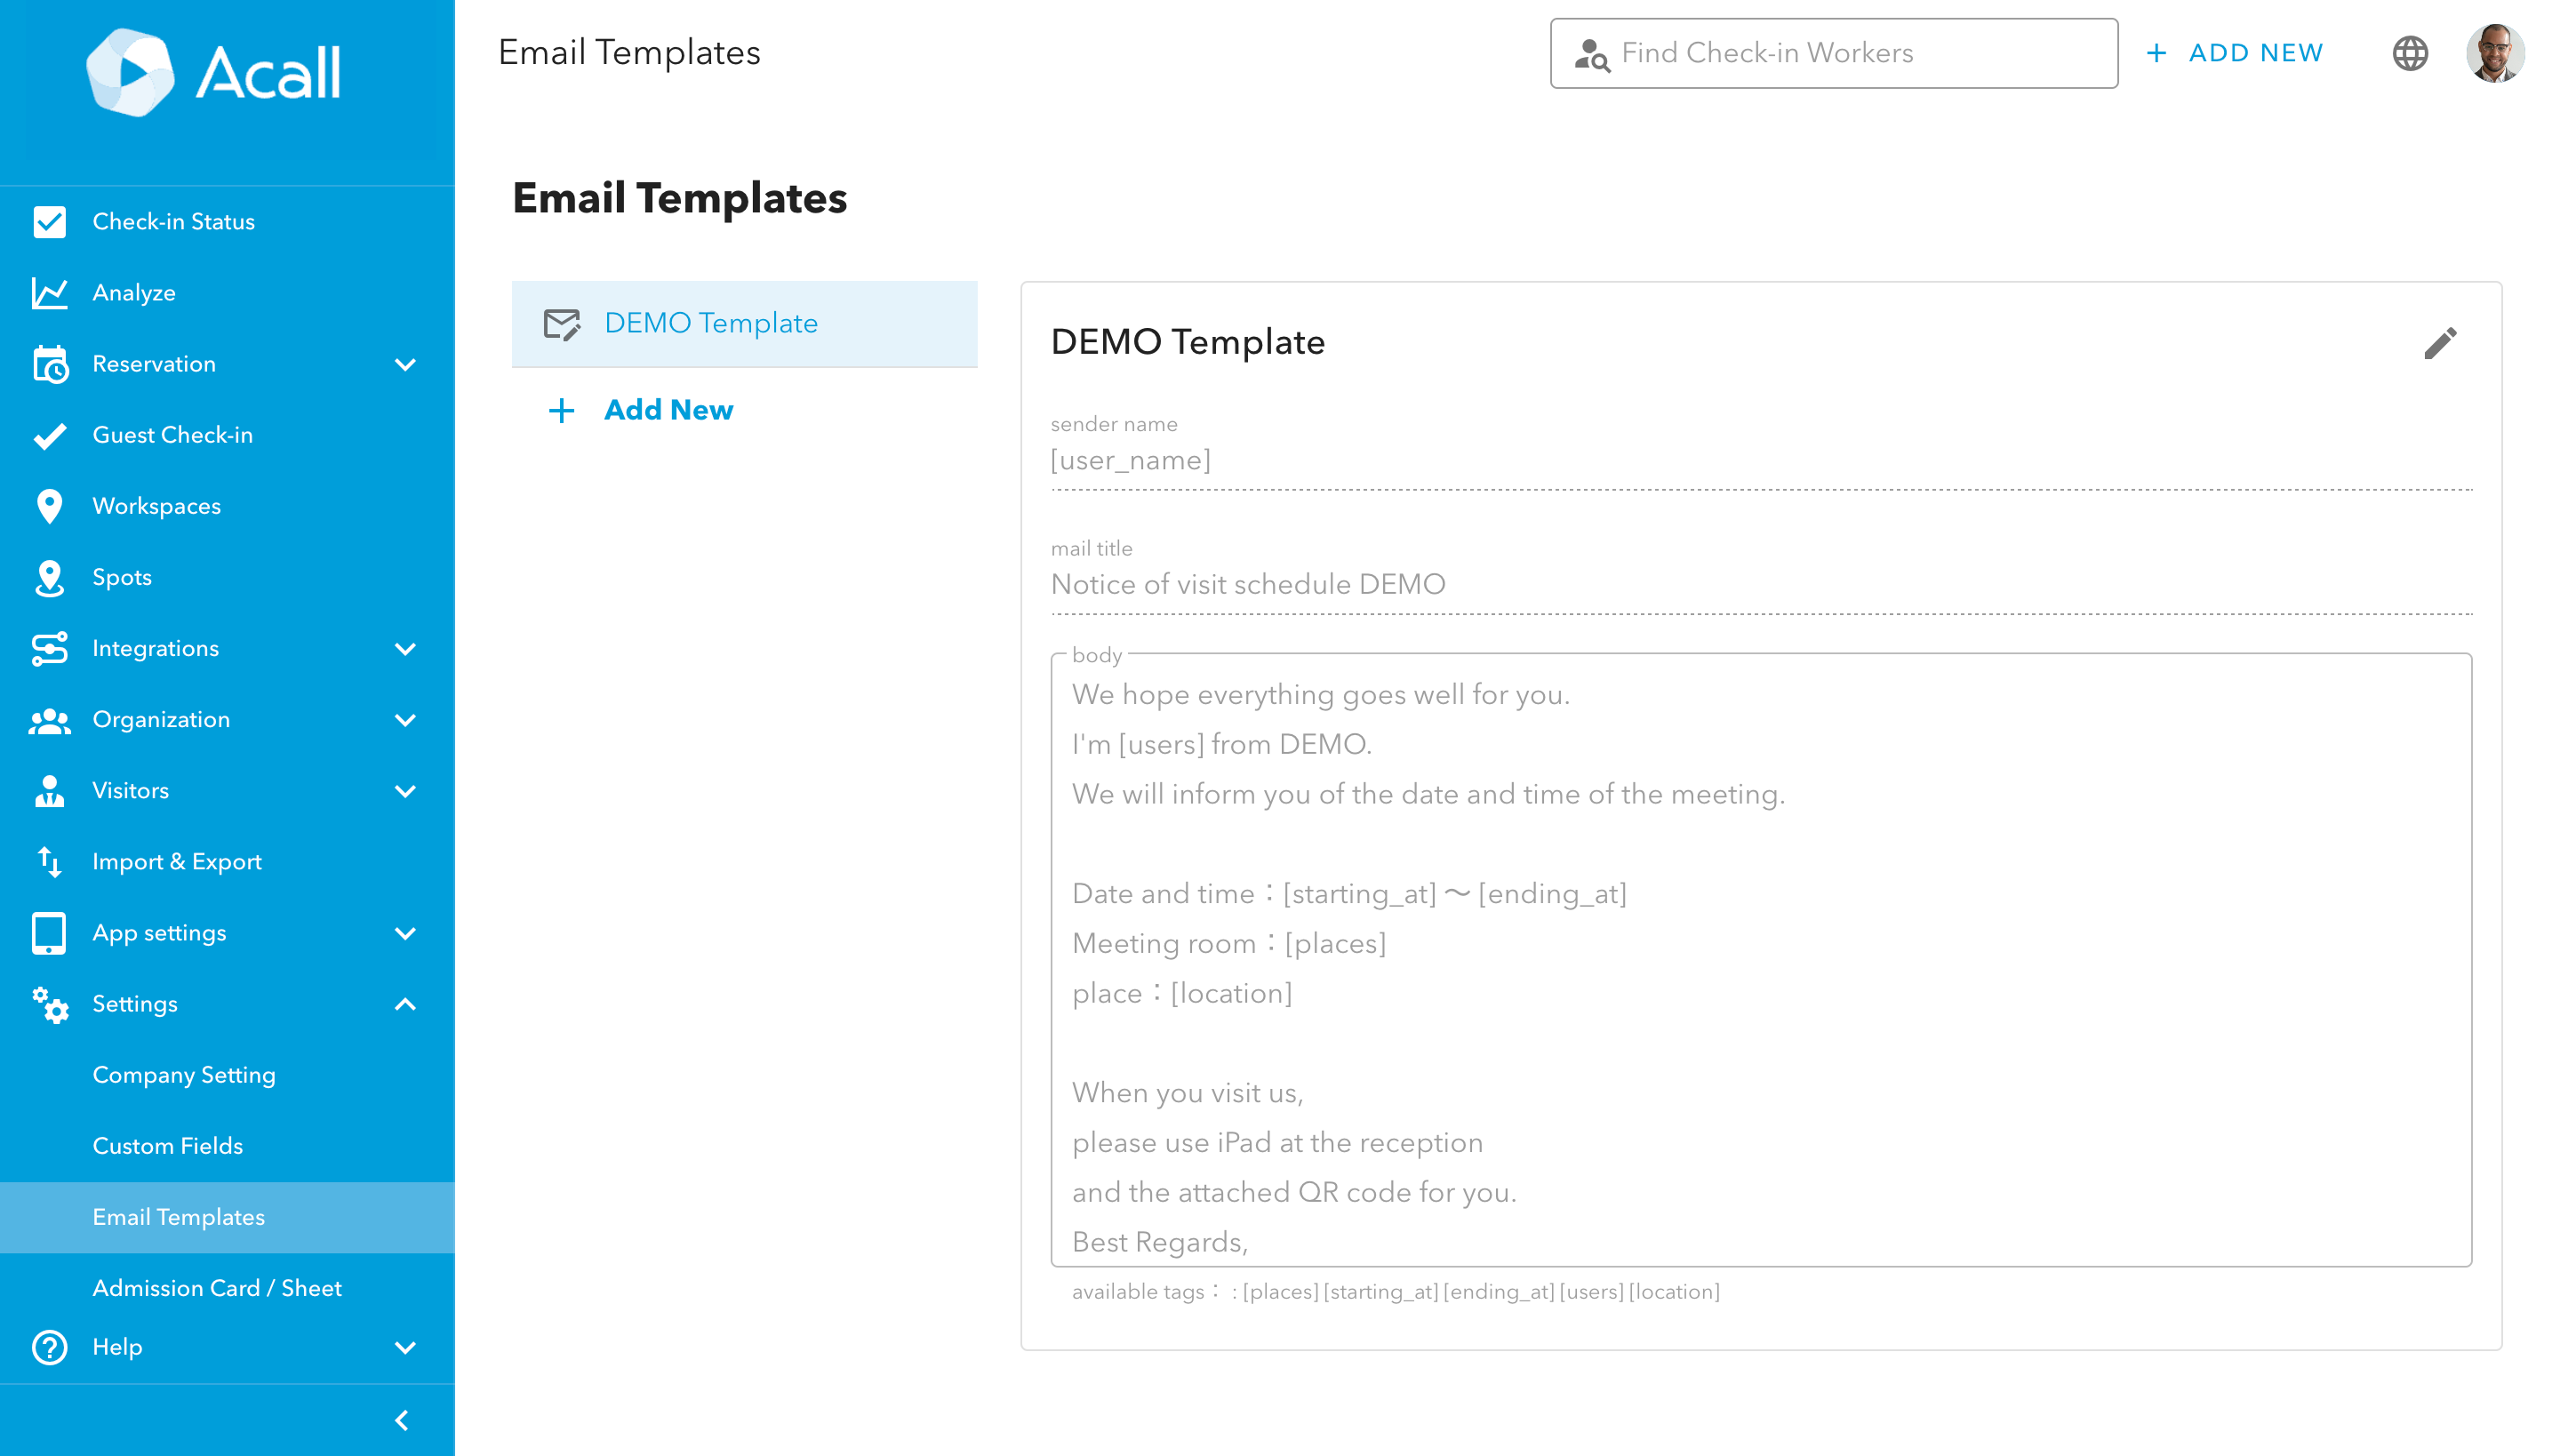Viewport: 2560px width, 1456px height.
Task: Click the Acall logo
Action: pos(213,72)
